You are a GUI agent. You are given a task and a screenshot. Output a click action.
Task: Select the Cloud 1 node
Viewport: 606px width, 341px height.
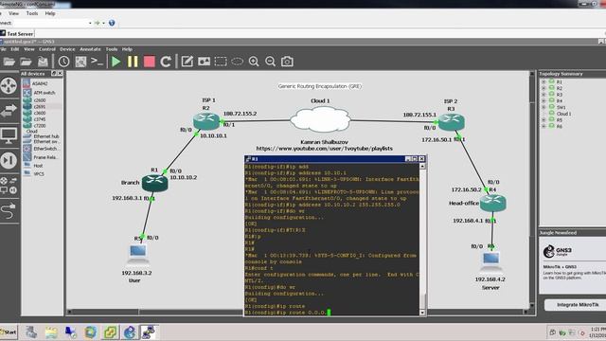(320, 119)
